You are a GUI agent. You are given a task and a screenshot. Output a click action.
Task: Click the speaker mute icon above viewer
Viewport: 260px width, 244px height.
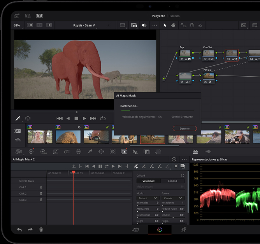click(144, 25)
